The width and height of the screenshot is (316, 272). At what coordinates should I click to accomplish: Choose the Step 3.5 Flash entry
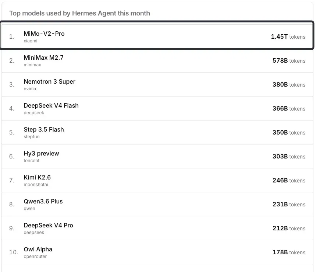tap(157, 132)
